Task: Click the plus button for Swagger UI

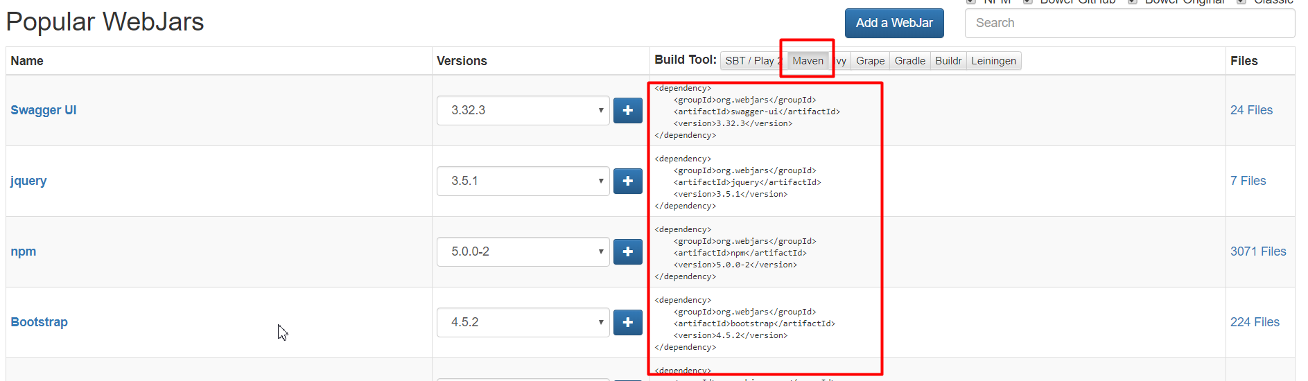Action: point(627,111)
